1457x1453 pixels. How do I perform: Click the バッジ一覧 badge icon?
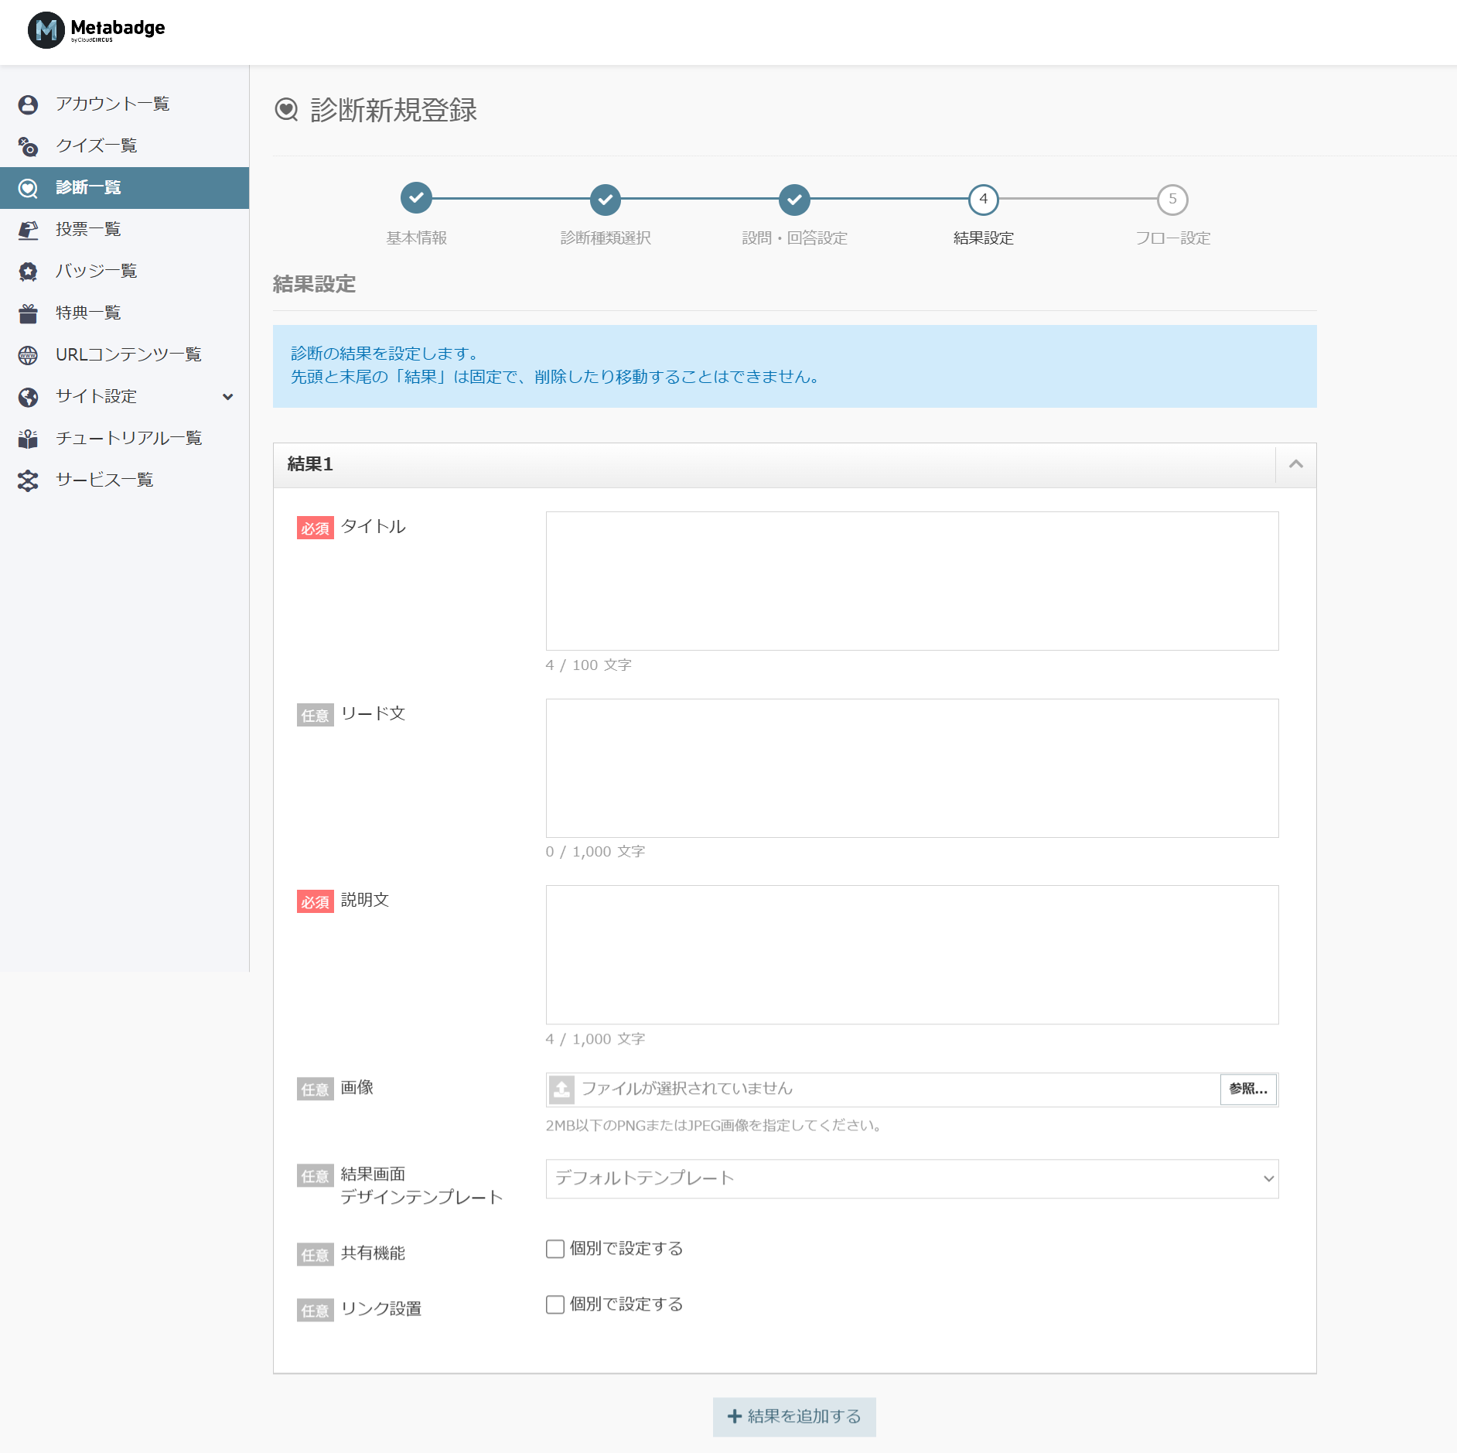28,272
